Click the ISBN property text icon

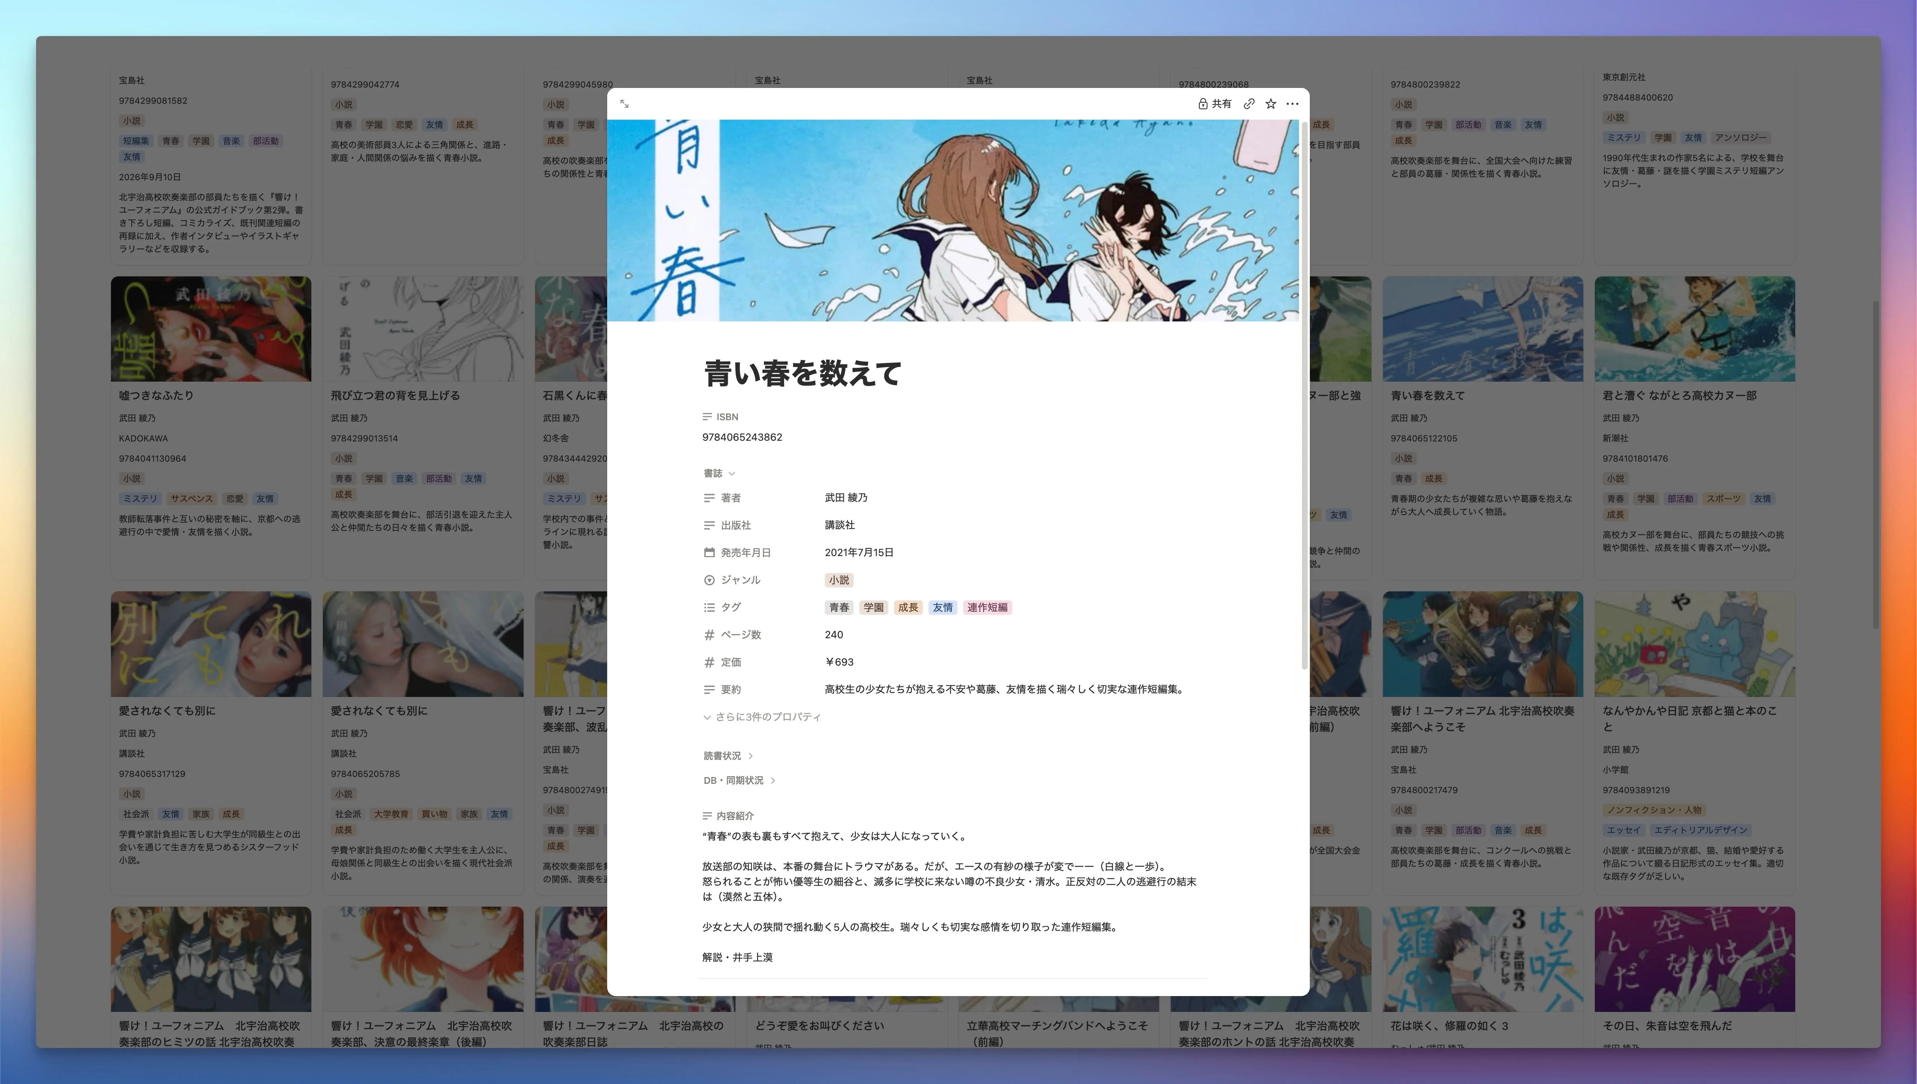coord(707,417)
